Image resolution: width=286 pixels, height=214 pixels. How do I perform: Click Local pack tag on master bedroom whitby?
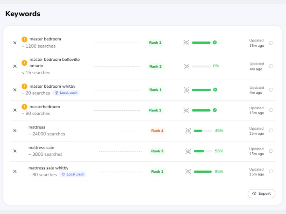(x=66, y=93)
